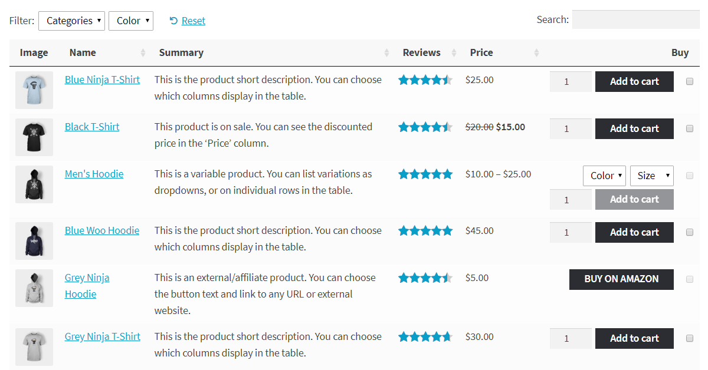Check the Black T-Shirt buy checkbox

coord(690,129)
